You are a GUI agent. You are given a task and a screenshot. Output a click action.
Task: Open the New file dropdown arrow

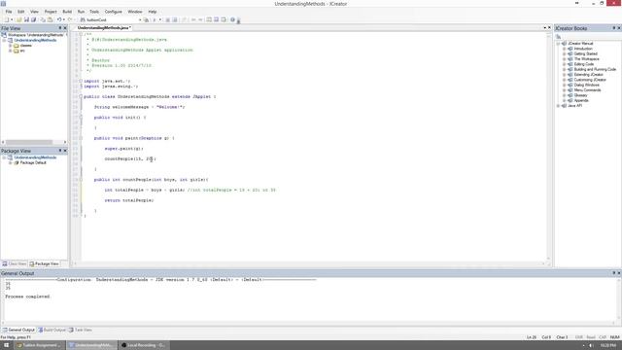12,19
